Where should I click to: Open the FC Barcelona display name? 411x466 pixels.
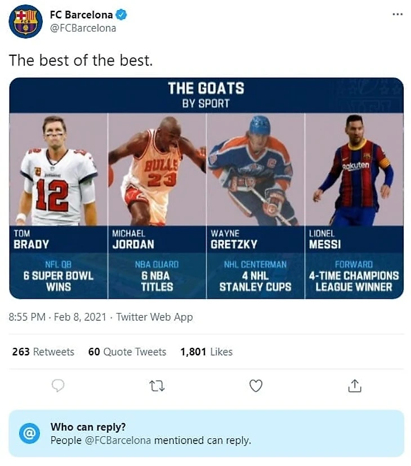[81, 15]
